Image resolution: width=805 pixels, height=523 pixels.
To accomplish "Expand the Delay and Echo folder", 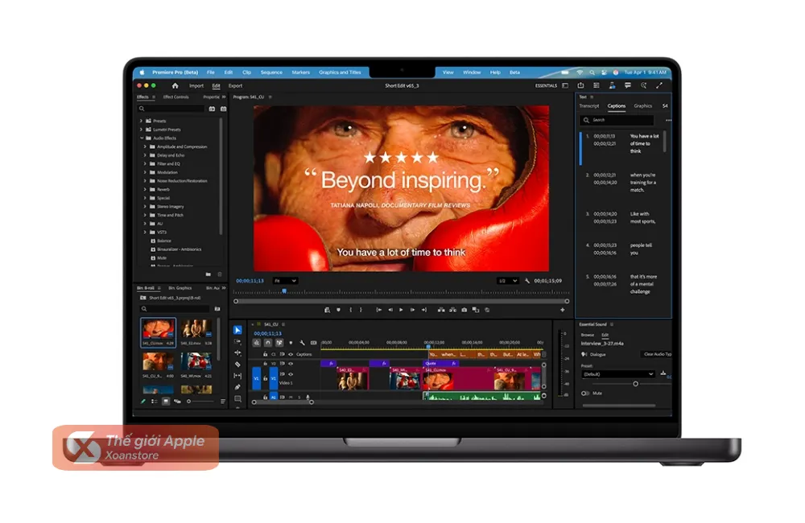I will click(x=145, y=155).
